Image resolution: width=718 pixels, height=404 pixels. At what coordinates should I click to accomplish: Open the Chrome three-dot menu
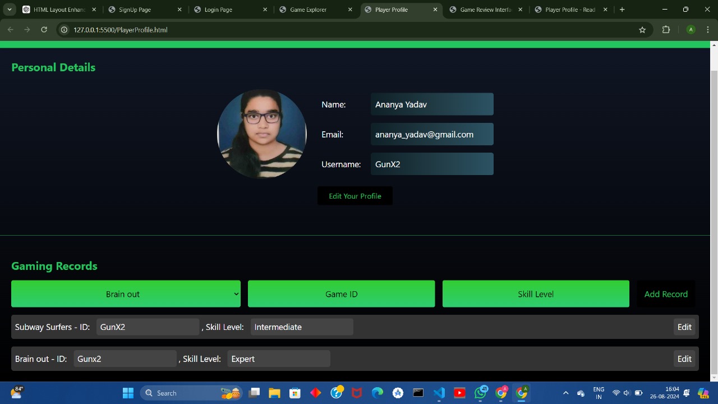tap(708, 30)
